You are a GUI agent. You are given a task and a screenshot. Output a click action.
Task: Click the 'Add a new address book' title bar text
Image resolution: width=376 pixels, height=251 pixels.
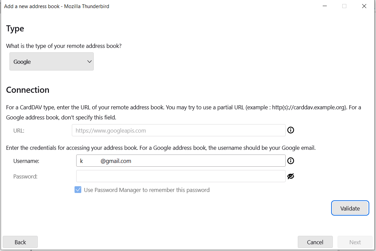[x=32, y=6]
